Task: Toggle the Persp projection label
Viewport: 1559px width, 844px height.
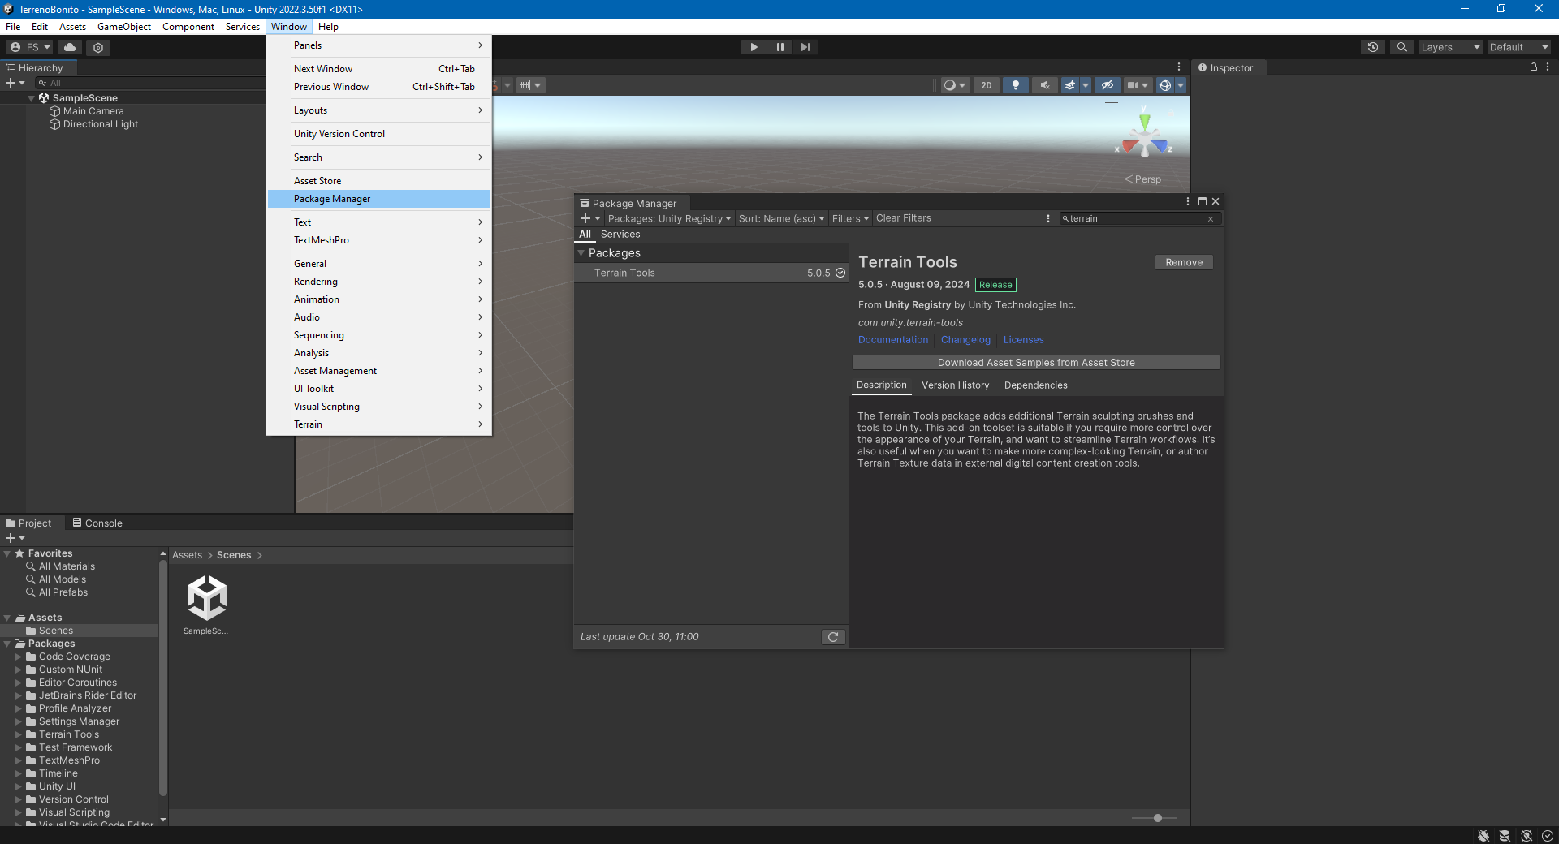Action: click(1143, 179)
